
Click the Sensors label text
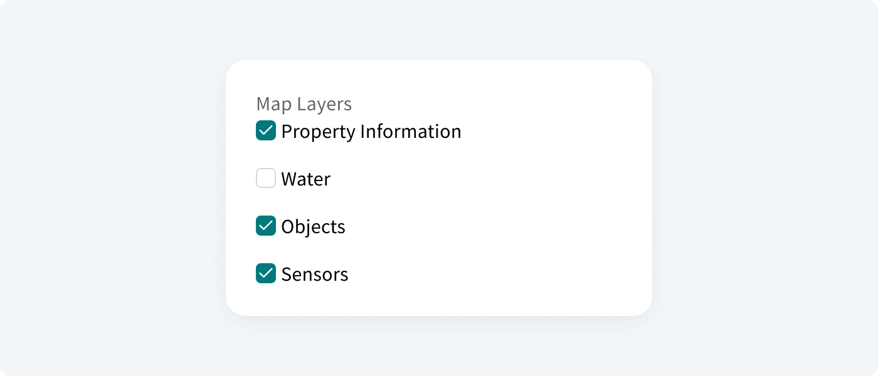click(315, 274)
